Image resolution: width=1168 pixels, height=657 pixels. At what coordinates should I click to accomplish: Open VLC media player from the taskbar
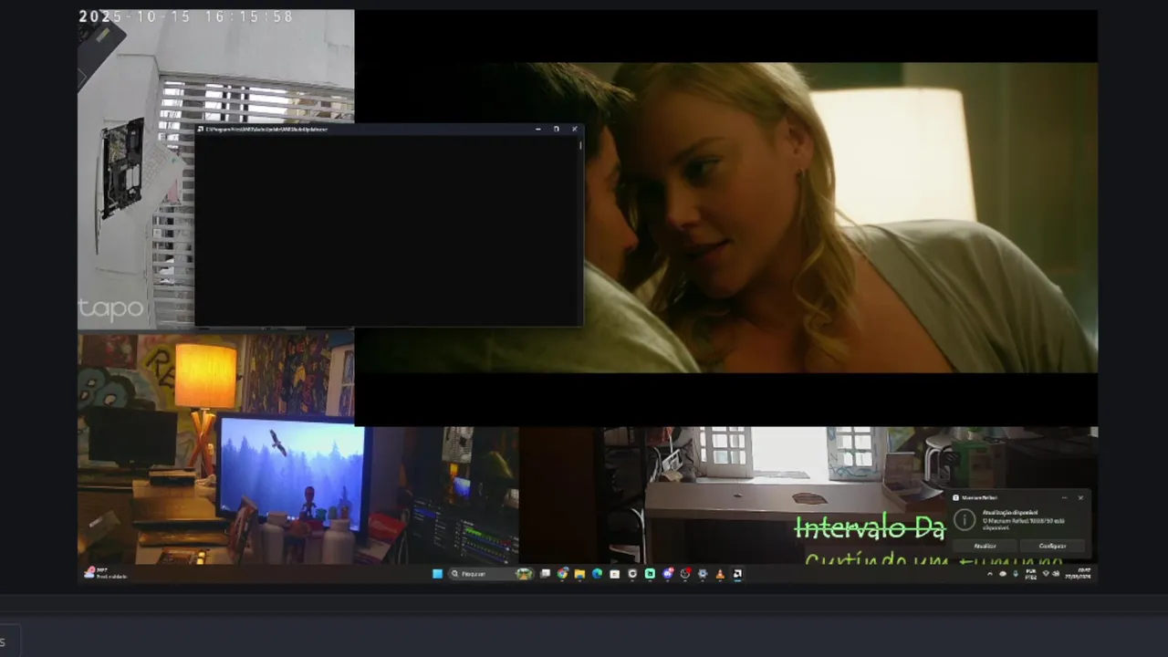[x=720, y=574]
